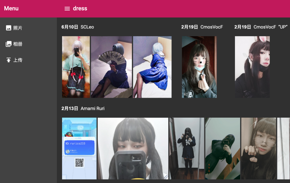Image resolution: width=290 pixels, height=183 pixels.
Task: View the full-body sailor uniform mirror photo
Action: pyautogui.click(x=187, y=148)
